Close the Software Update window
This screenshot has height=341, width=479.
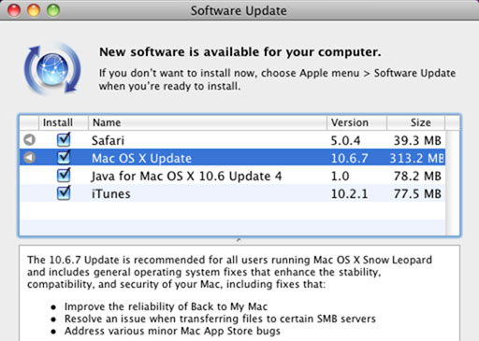[14, 10]
